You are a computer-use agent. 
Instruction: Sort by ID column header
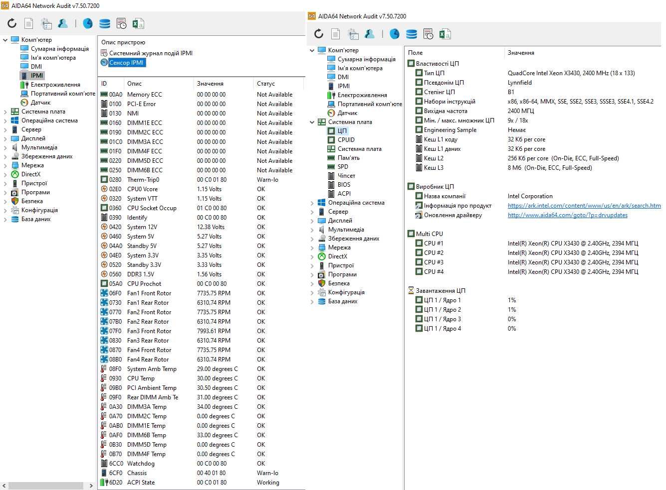[x=111, y=84]
